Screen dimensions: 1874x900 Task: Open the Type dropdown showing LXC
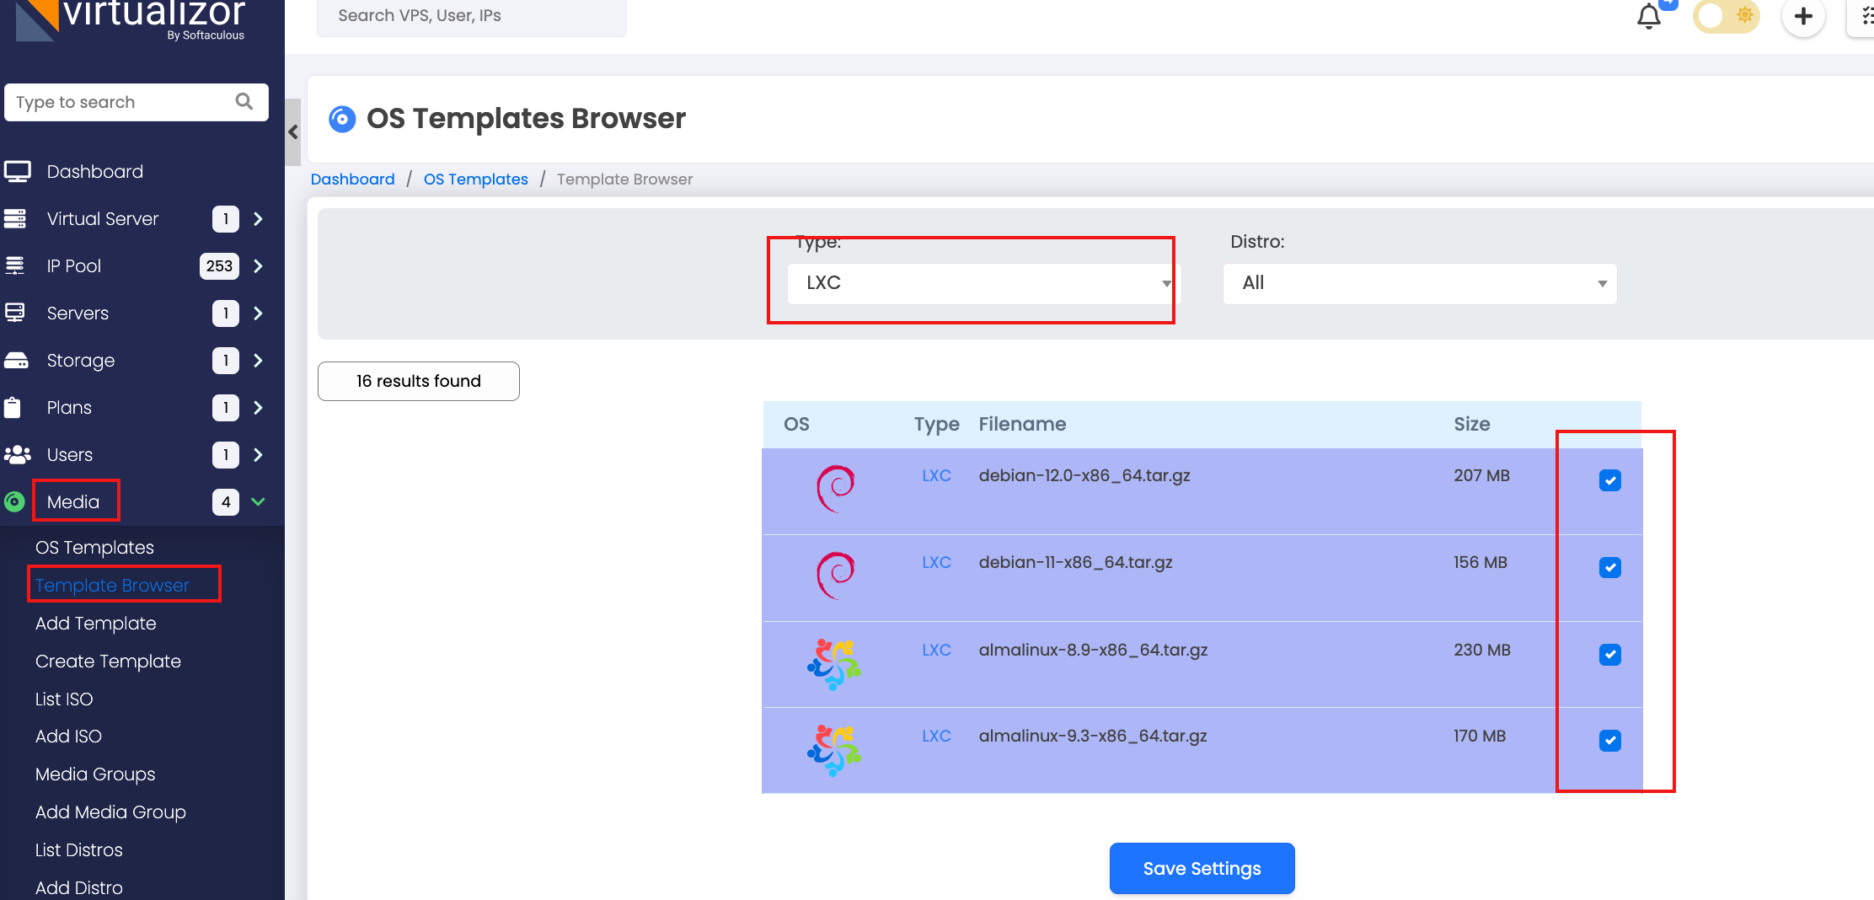tap(983, 284)
